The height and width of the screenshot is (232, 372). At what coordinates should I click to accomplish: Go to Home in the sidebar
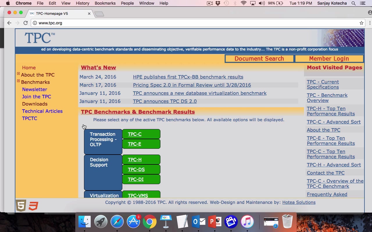point(29,68)
